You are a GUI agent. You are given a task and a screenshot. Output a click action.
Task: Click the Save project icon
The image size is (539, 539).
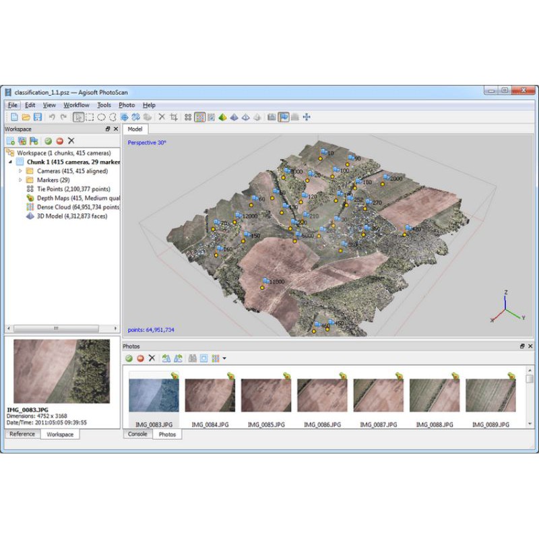38,117
